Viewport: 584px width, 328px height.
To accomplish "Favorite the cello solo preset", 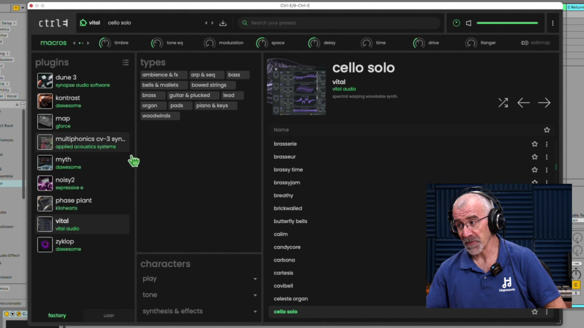I will (x=535, y=312).
